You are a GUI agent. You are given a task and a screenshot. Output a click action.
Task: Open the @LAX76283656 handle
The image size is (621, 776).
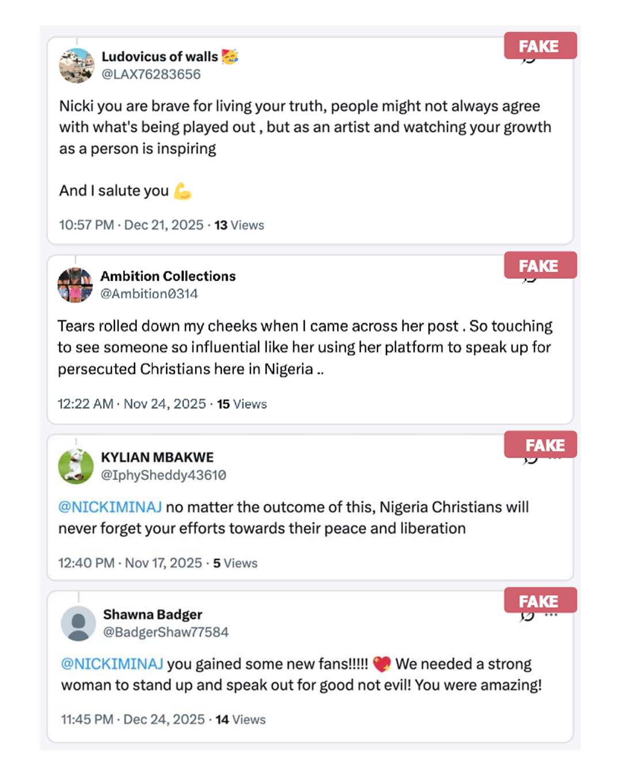(x=151, y=74)
